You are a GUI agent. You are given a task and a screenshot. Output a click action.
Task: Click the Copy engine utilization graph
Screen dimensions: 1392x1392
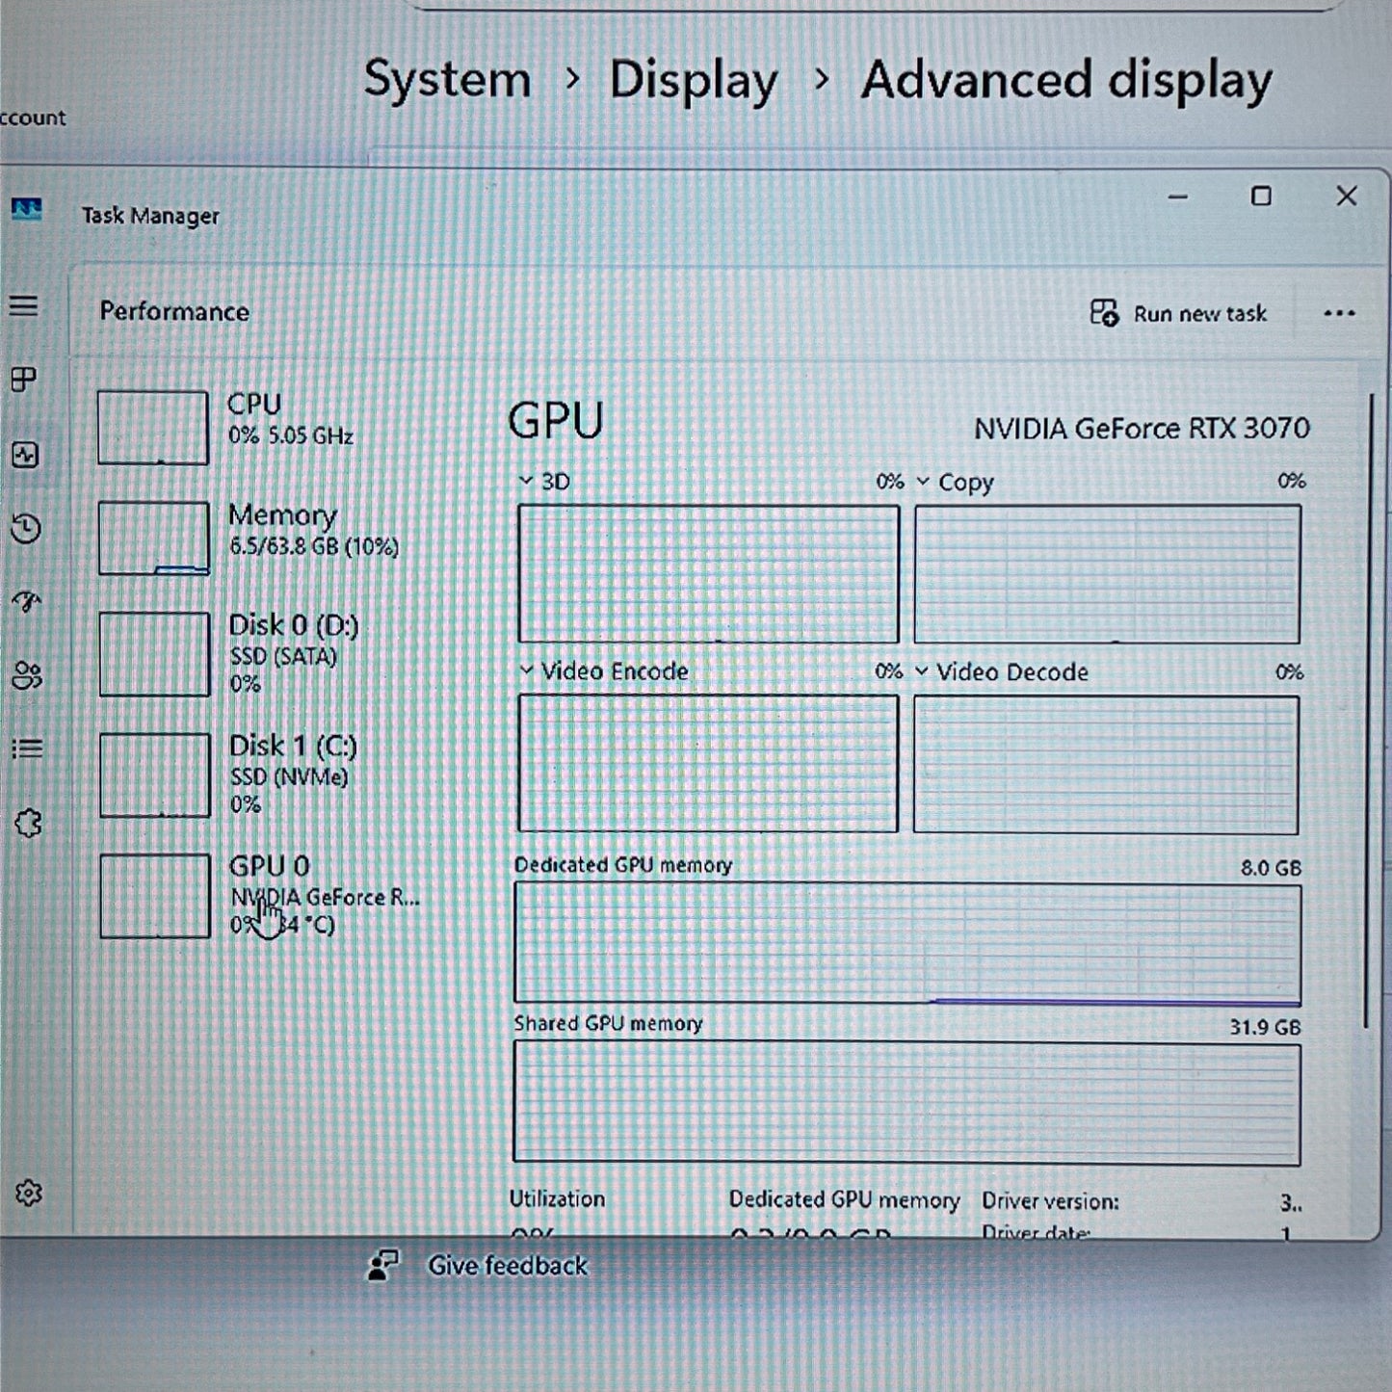(x=1107, y=573)
